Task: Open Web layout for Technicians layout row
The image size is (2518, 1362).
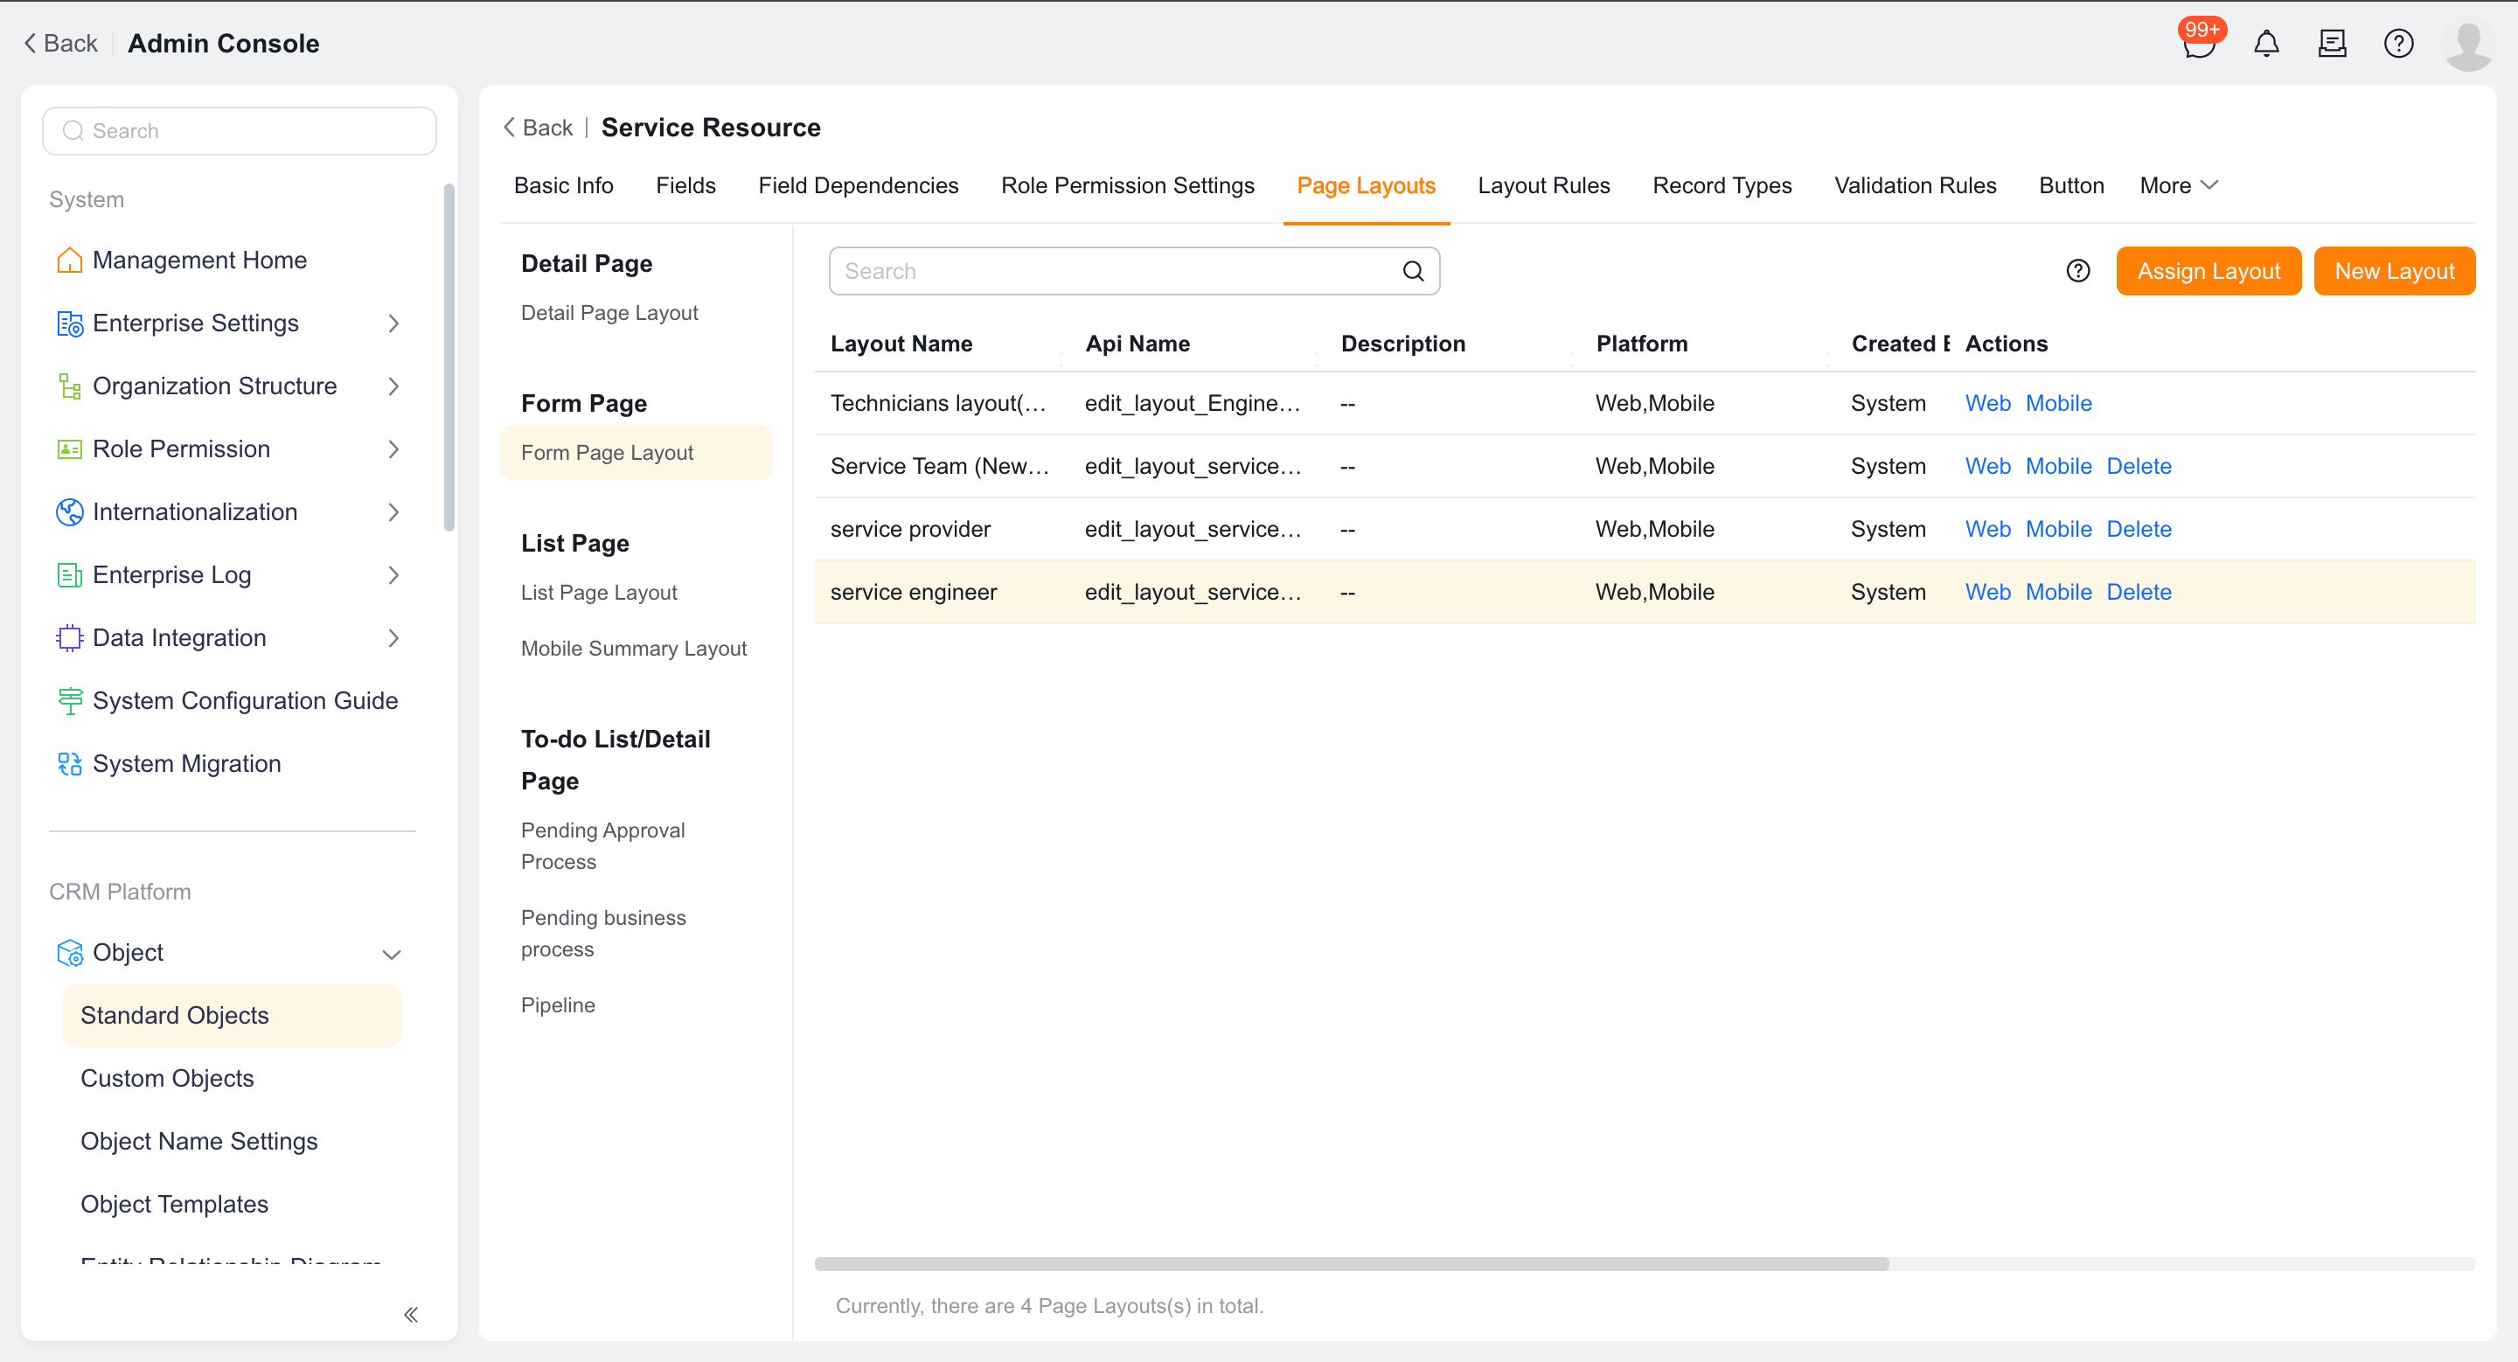Action: [x=1987, y=402]
